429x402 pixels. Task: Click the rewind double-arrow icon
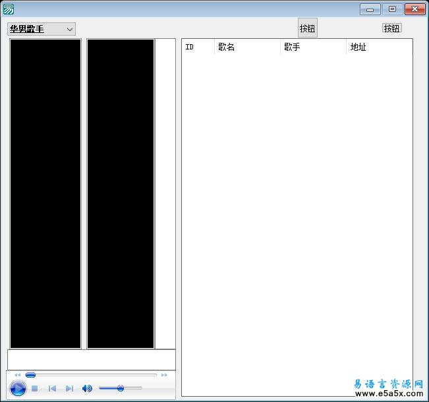pyautogui.click(x=18, y=375)
